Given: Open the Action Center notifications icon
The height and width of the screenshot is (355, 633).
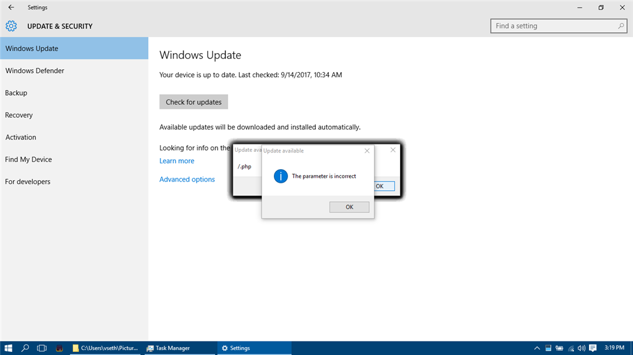Looking at the screenshot, I should pos(593,348).
